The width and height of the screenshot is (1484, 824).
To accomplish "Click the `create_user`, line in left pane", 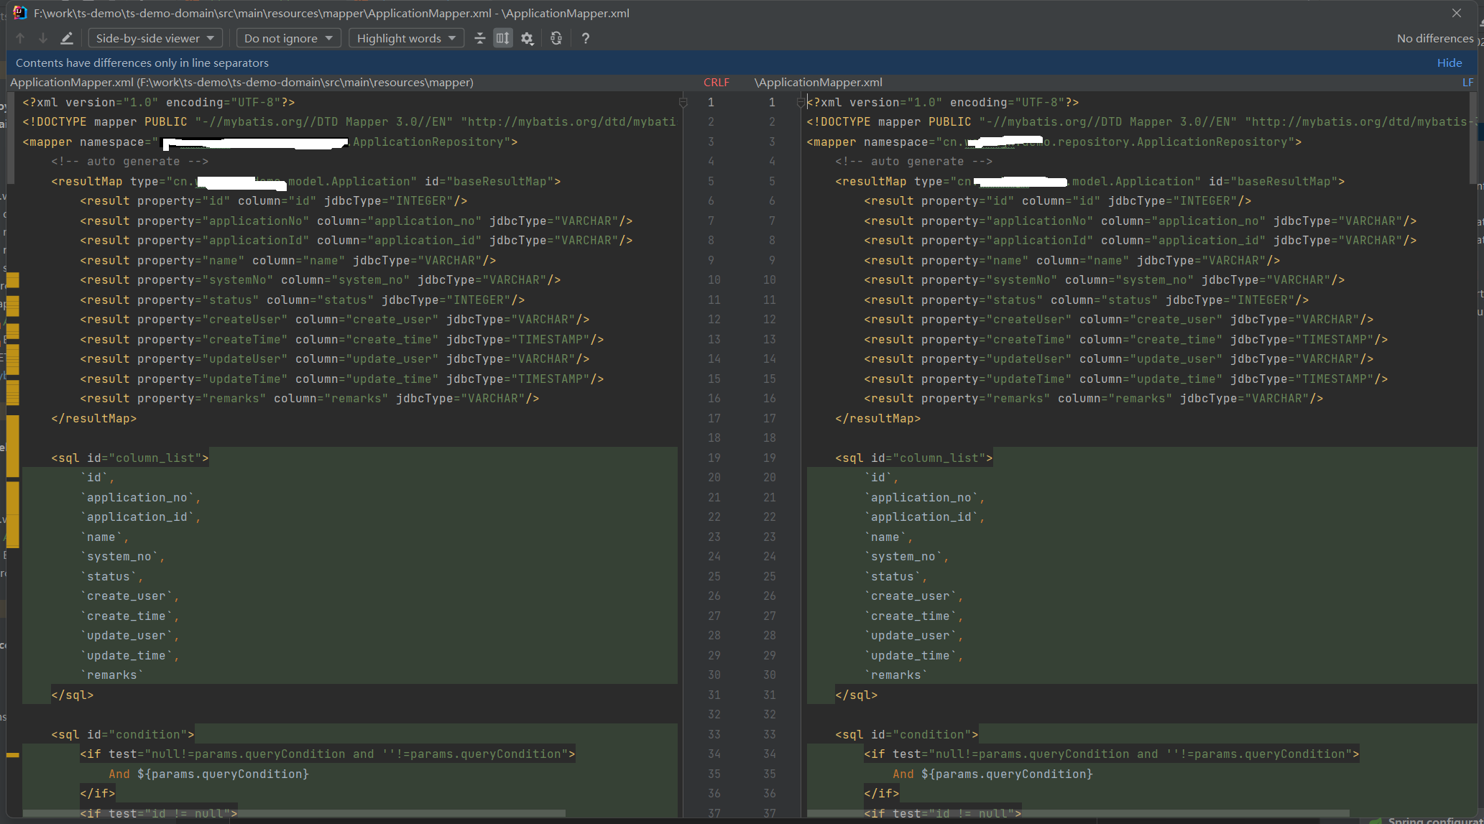I will [130, 596].
